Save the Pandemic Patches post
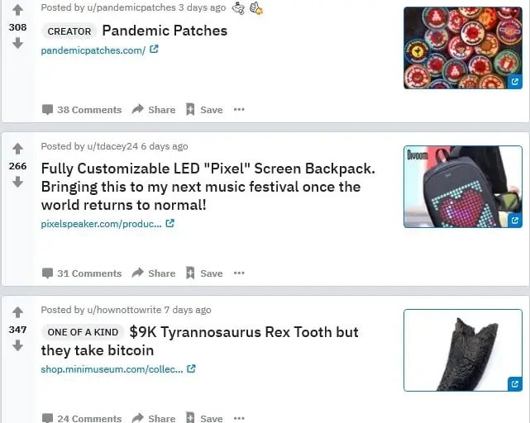 pos(204,109)
